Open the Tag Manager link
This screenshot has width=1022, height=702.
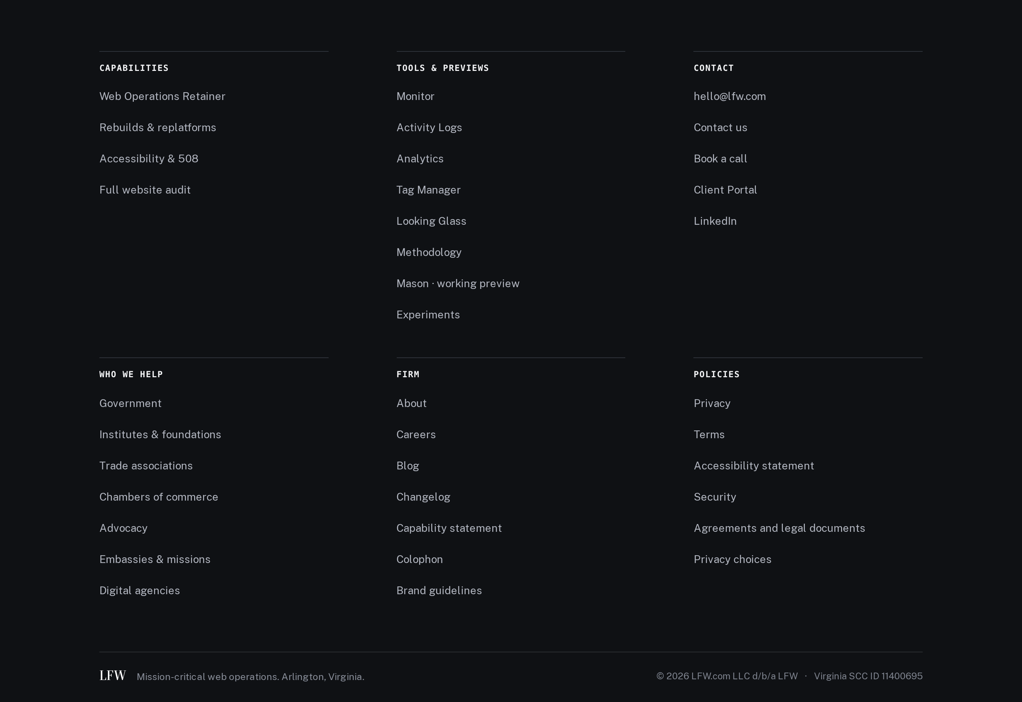click(x=428, y=190)
